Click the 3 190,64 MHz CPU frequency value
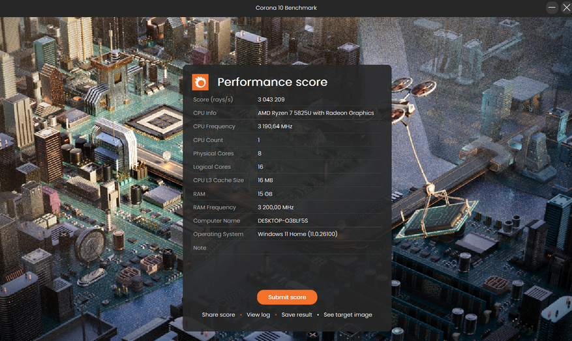This screenshot has width=572, height=341. coord(275,126)
